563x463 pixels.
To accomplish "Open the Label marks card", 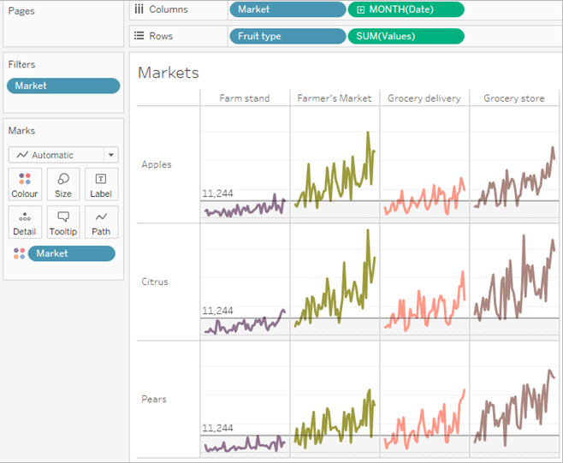I will tap(101, 185).
